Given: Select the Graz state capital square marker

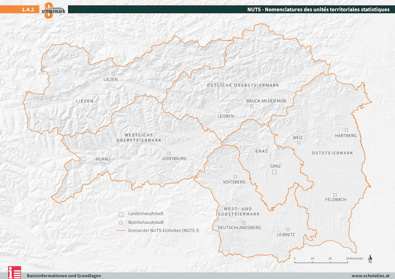Looking at the screenshot, I should [x=274, y=172].
